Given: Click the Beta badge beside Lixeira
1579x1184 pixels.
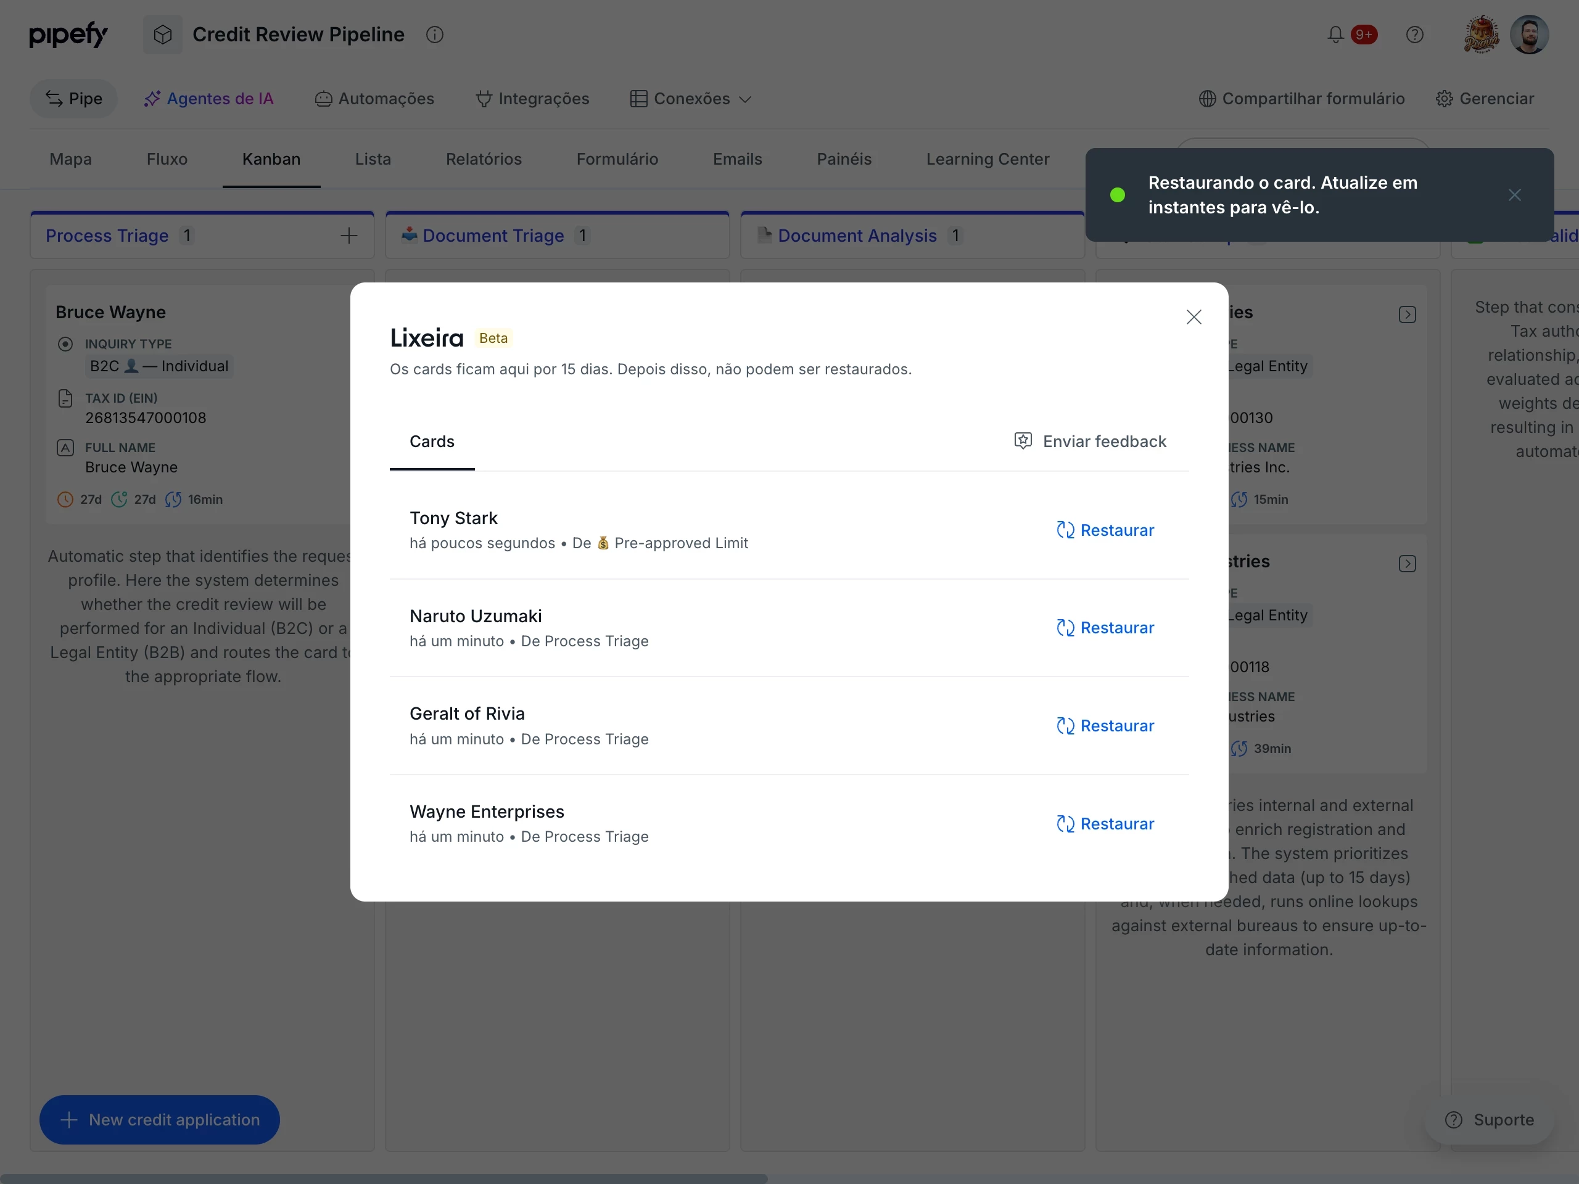Looking at the screenshot, I should click(x=493, y=339).
